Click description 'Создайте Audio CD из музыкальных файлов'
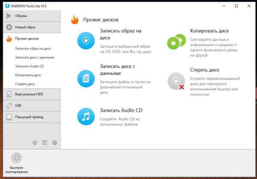This screenshot has height=179, width=257. coord(120,121)
